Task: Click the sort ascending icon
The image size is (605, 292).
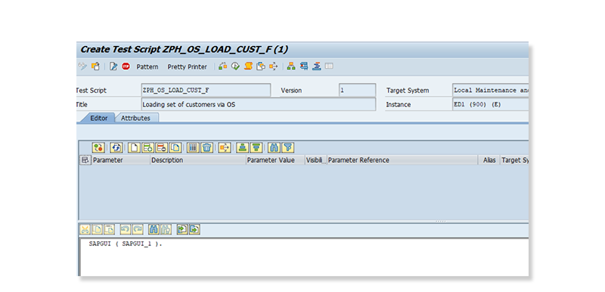Action: coord(242,147)
